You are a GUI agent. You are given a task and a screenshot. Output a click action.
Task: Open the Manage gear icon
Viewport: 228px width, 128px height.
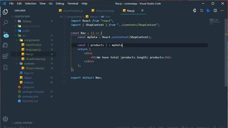coord(5,119)
